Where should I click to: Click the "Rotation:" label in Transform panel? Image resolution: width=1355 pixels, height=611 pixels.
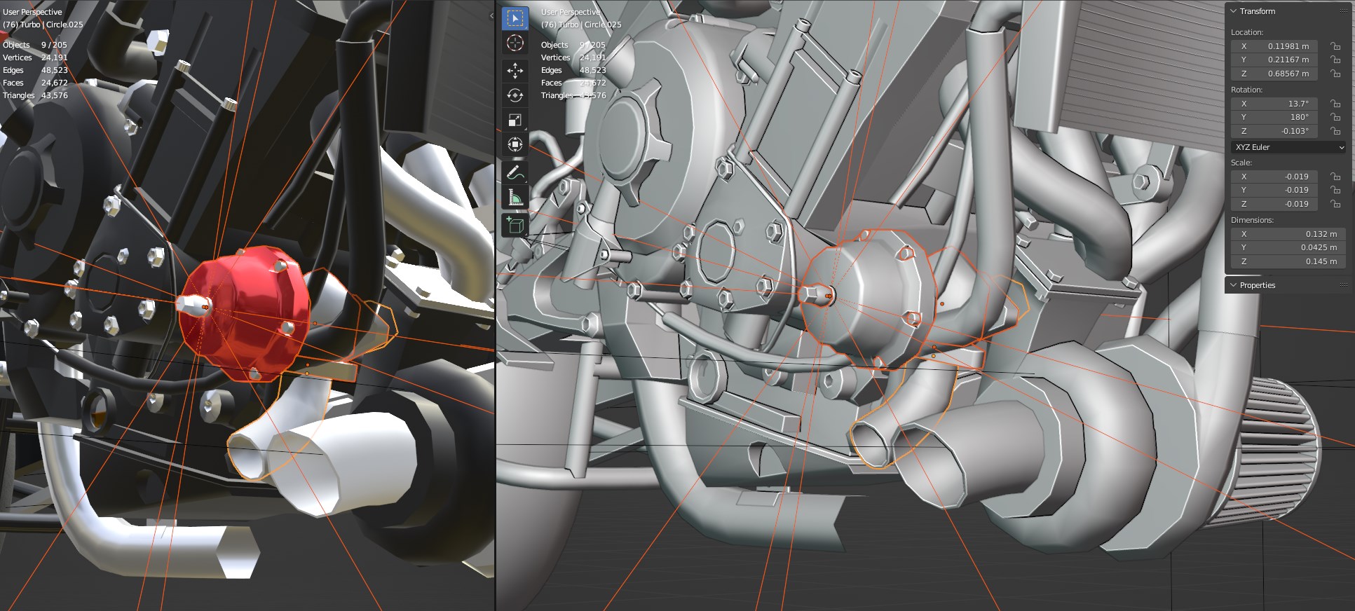click(1246, 90)
